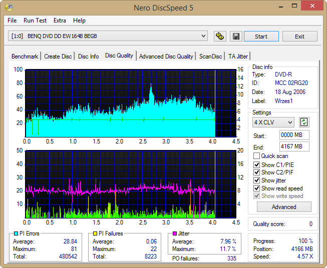
Task: Enable the Quick scan checkbox
Action: [x=256, y=156]
